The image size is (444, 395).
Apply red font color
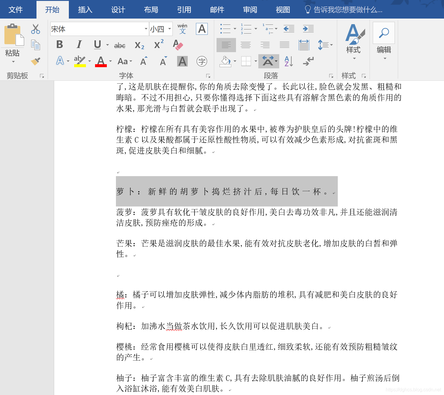101,61
